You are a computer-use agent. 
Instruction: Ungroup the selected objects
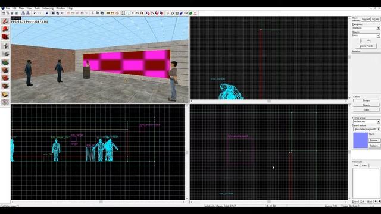(x=58, y=13)
